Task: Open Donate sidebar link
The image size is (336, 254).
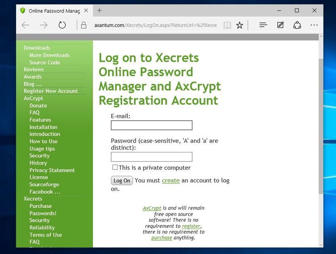Action: pyautogui.click(x=38, y=106)
